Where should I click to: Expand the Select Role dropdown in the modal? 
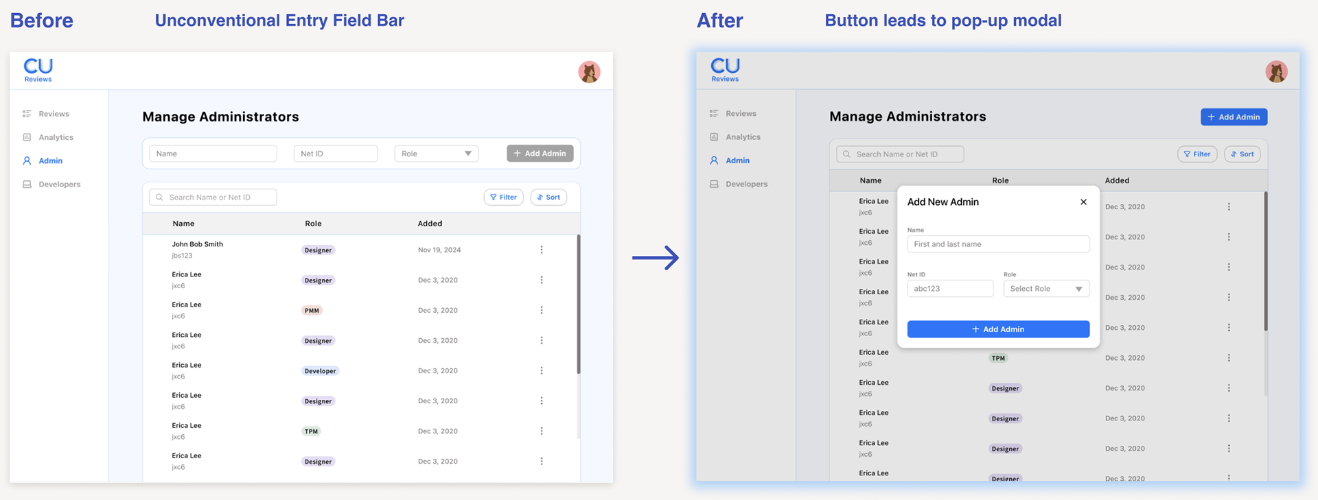[1046, 289]
